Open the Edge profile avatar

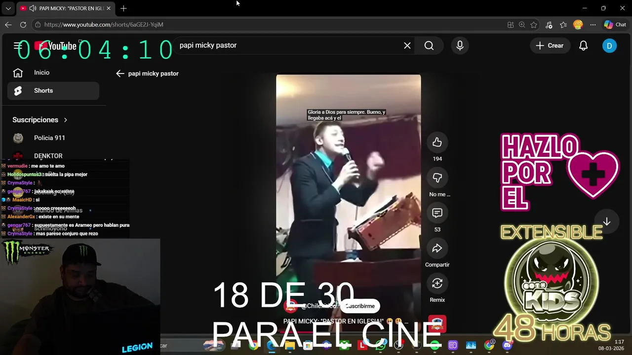click(x=578, y=25)
